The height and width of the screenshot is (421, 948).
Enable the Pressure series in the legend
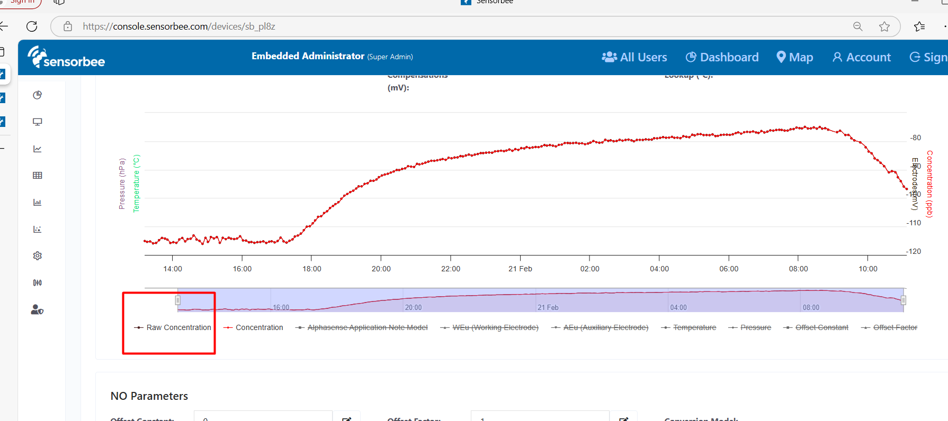749,328
